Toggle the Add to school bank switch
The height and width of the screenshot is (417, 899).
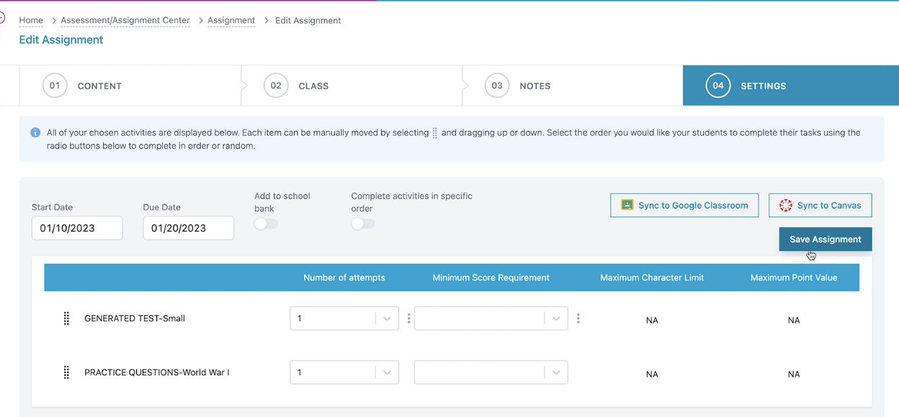[266, 224]
